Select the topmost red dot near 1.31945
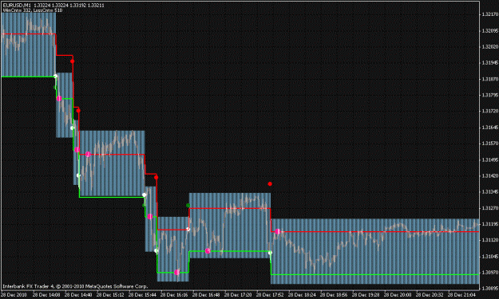Image resolution: width=499 pixels, height=299 pixels. point(72,61)
